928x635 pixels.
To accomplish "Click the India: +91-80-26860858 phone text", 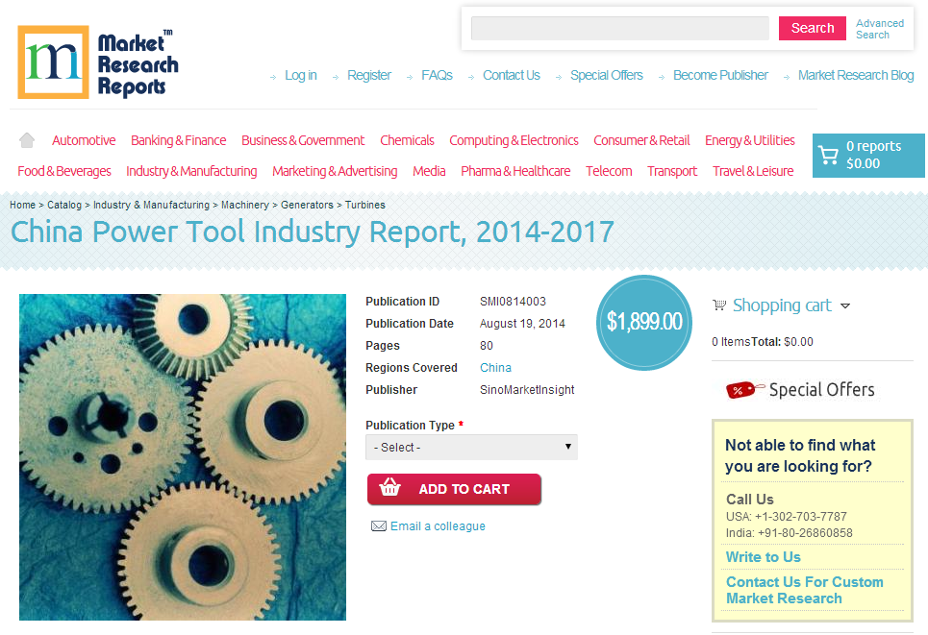I will pos(789,533).
